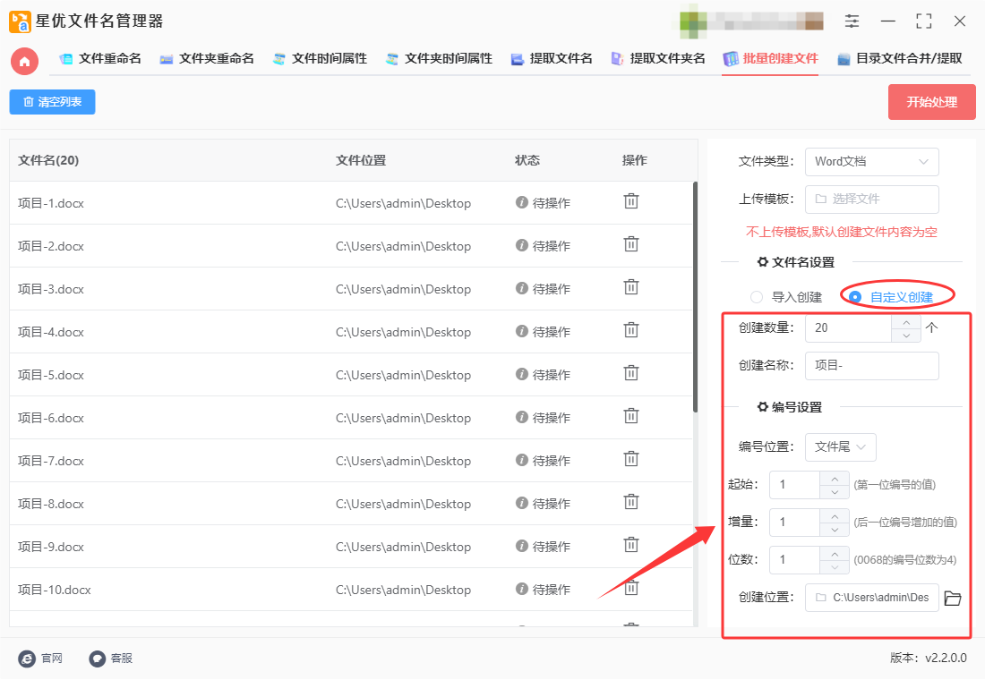
Task: Click the 创建数量 number field
Action: 848,327
